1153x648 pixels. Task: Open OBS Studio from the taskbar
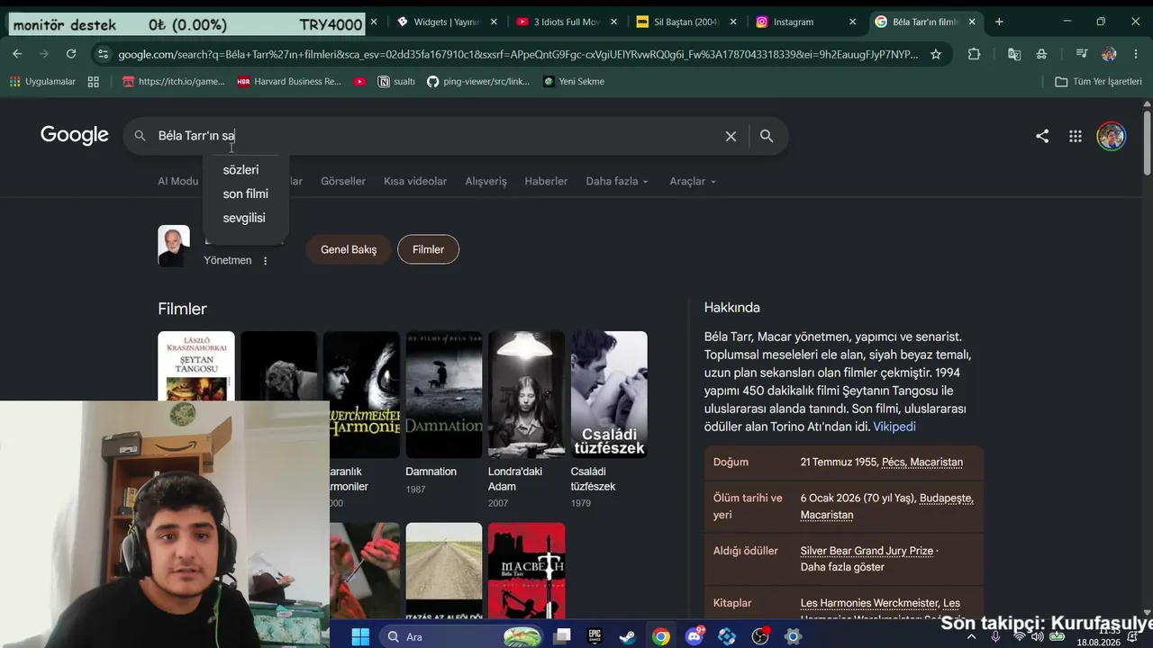tap(760, 636)
